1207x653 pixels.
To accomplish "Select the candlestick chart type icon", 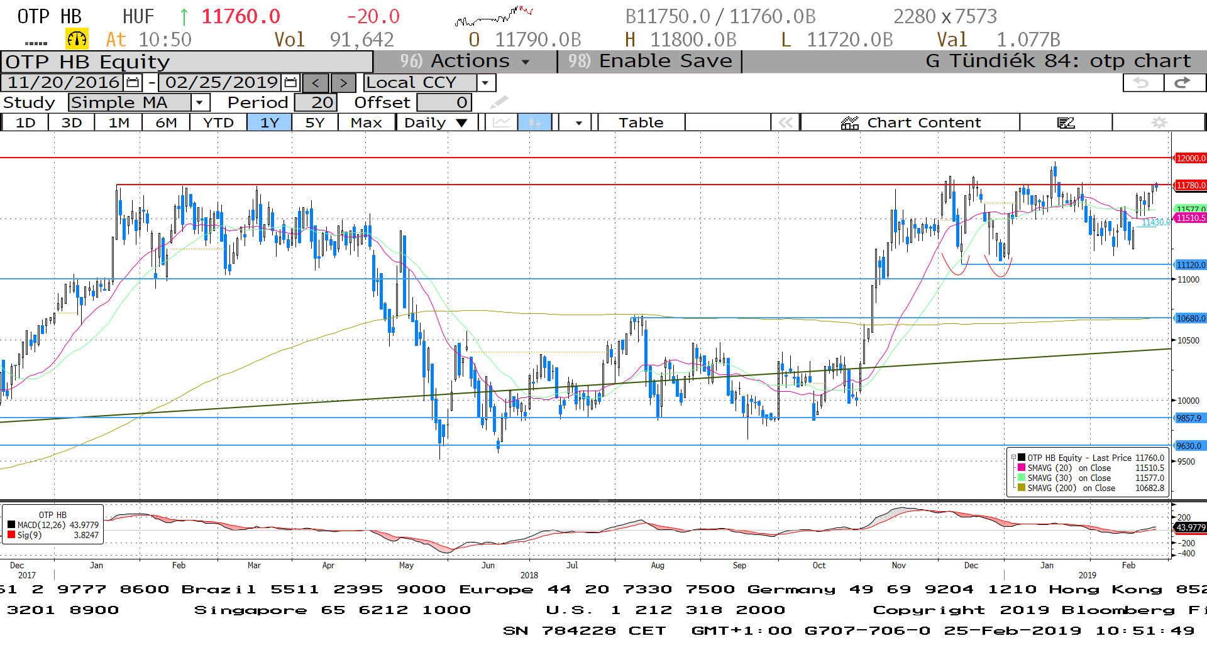I will coord(535,122).
